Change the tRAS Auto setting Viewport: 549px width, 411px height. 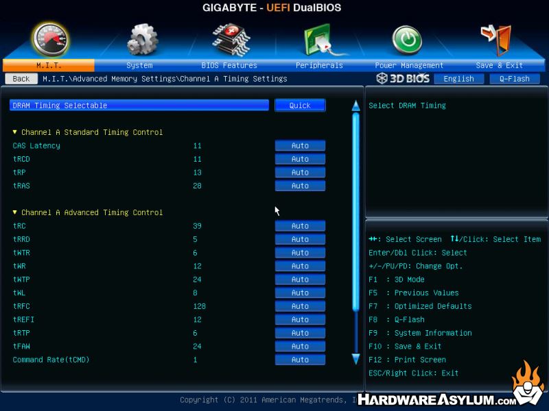click(300, 186)
